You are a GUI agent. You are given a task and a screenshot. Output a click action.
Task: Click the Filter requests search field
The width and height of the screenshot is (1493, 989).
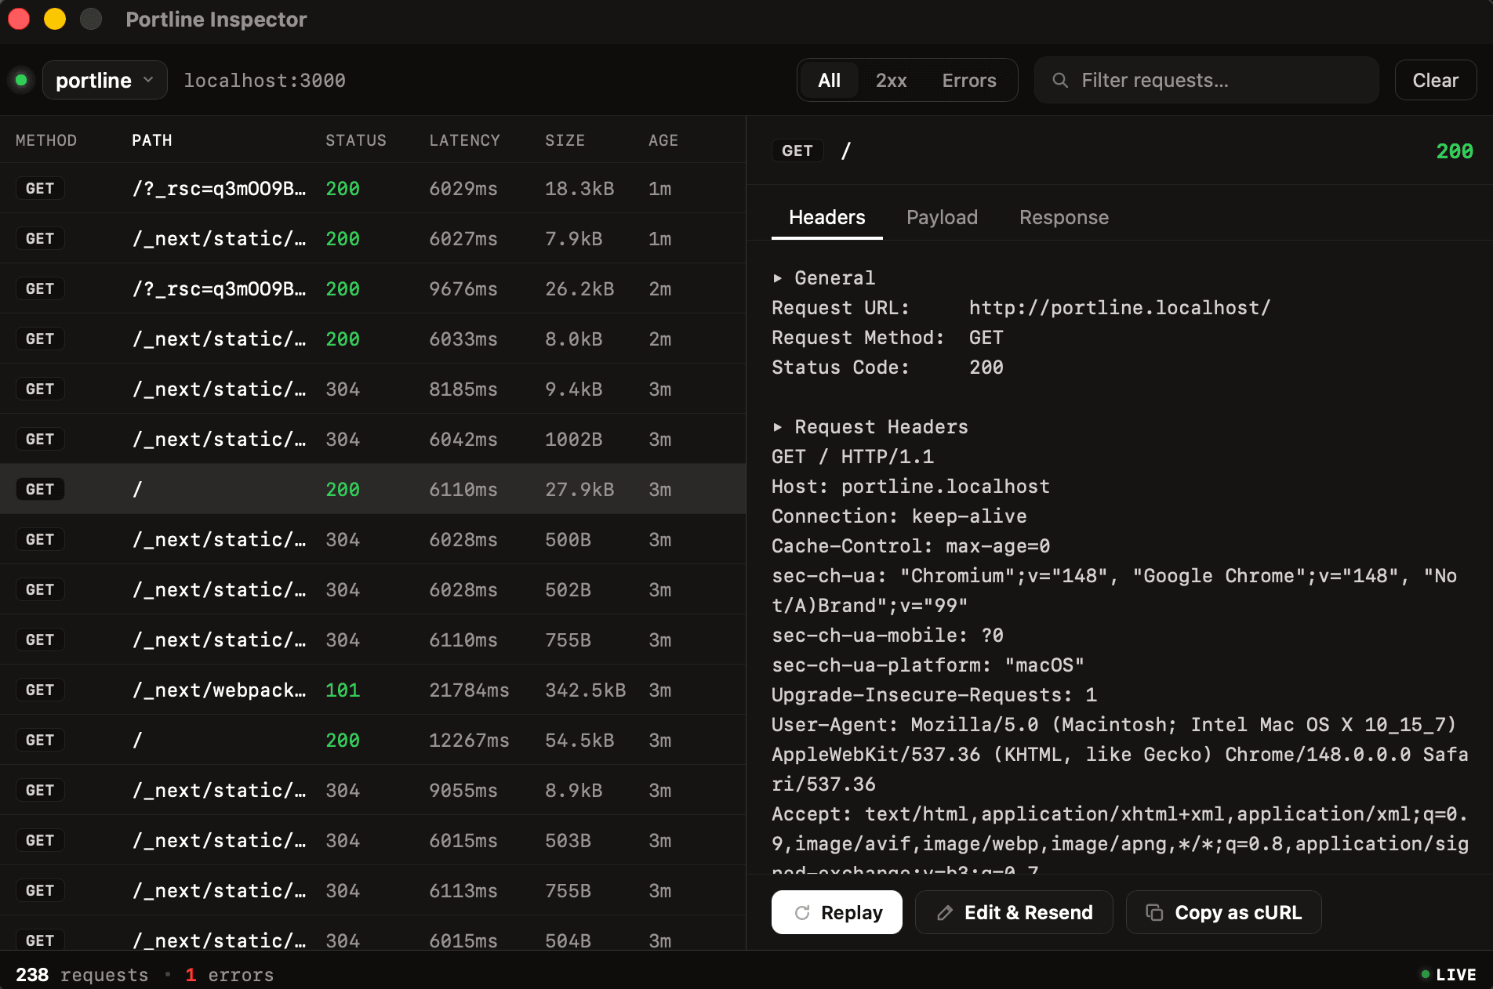[x=1206, y=80]
